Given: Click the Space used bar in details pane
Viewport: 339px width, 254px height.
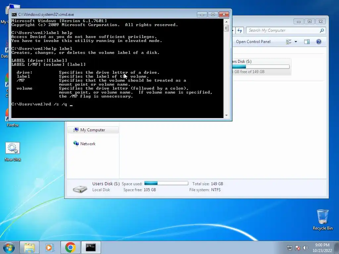Looking at the screenshot, I should (166, 183).
